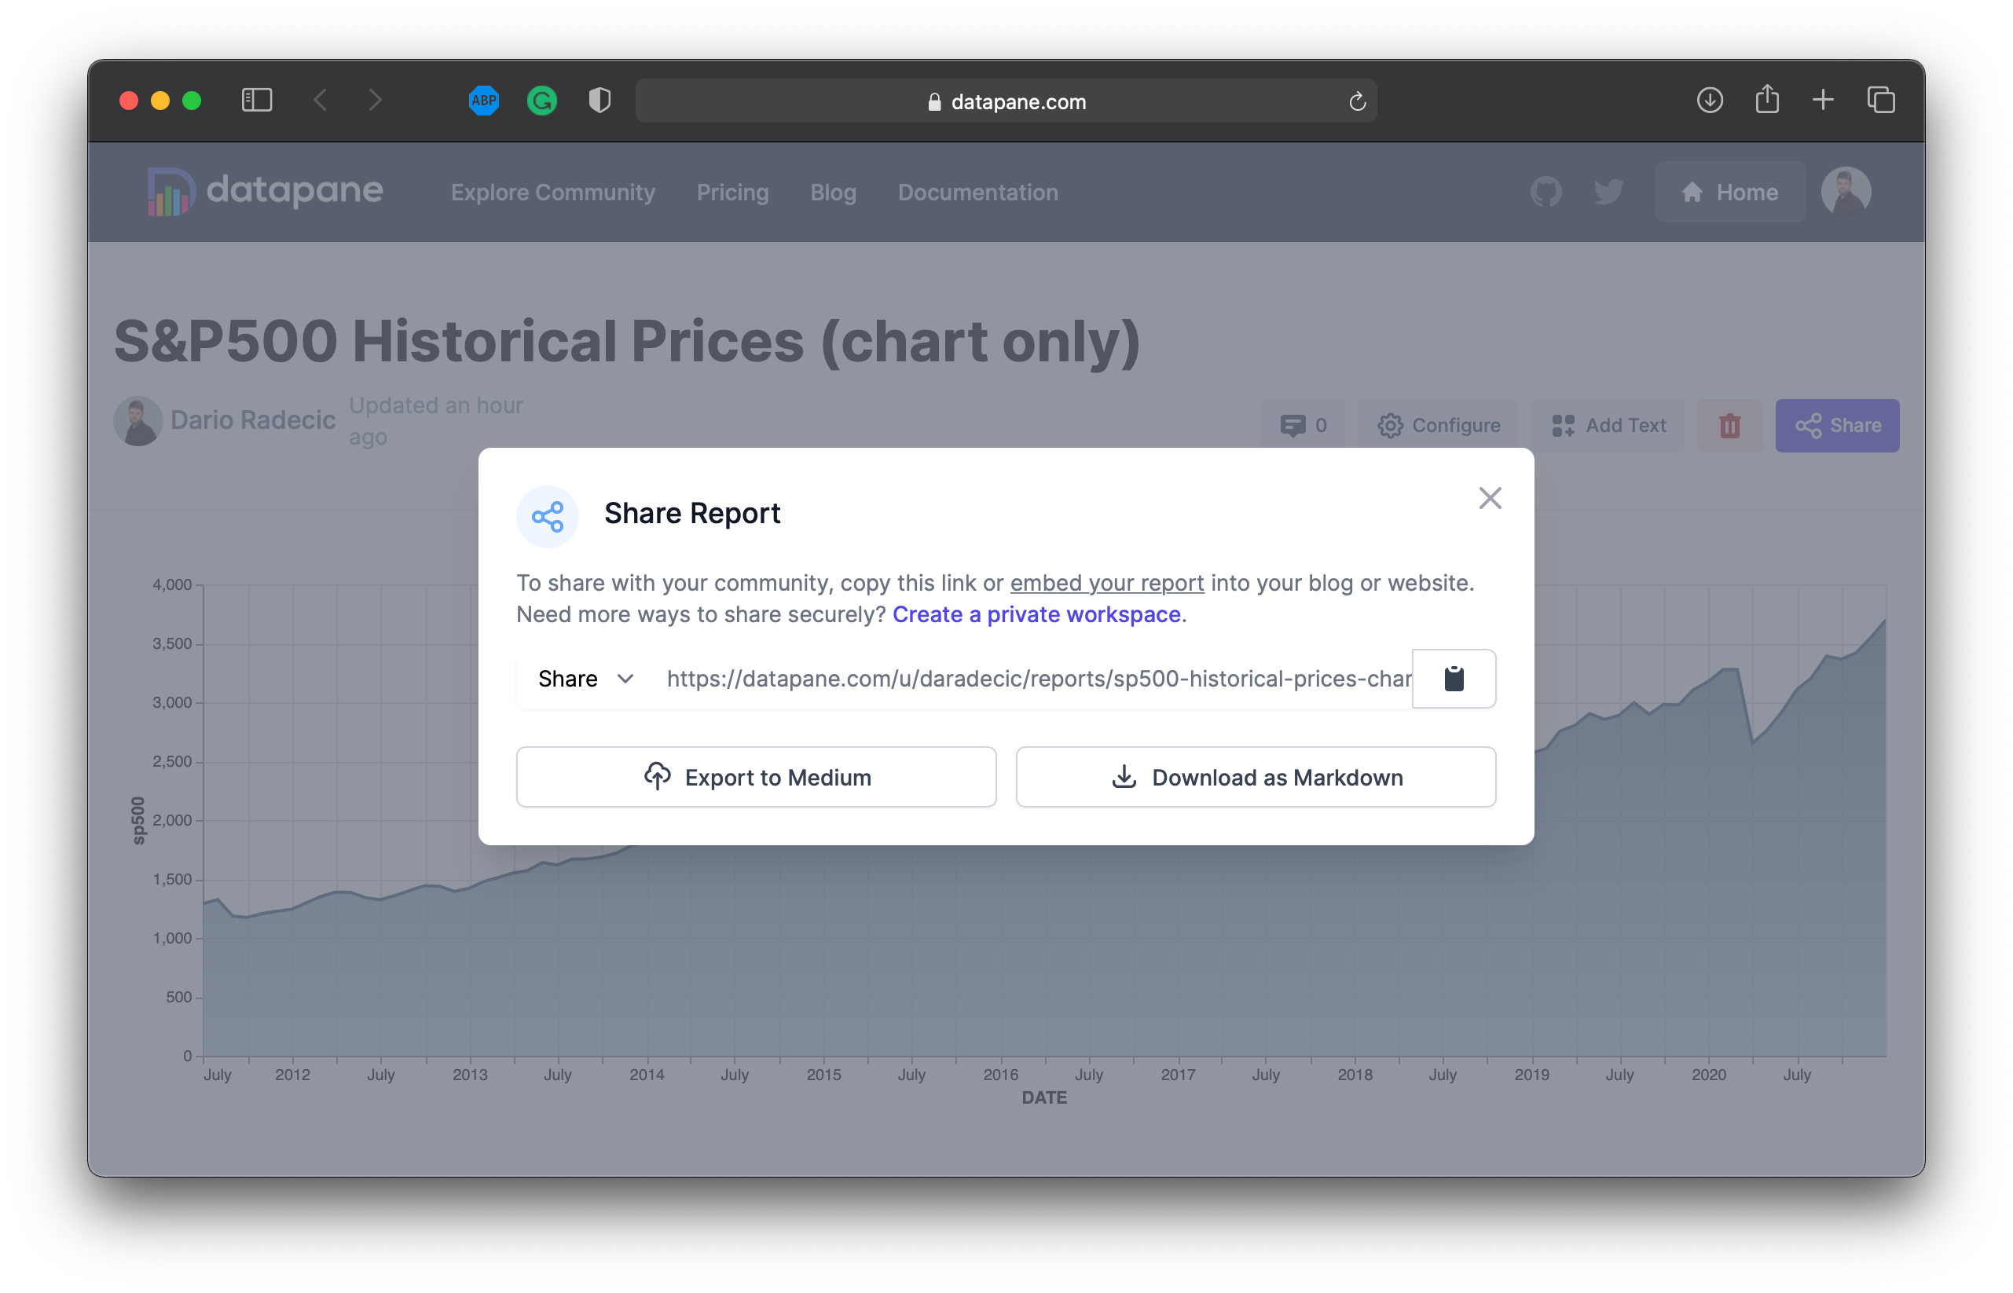Image resolution: width=2013 pixels, height=1293 pixels.
Task: Open the Twitter bird icon
Action: (1608, 192)
